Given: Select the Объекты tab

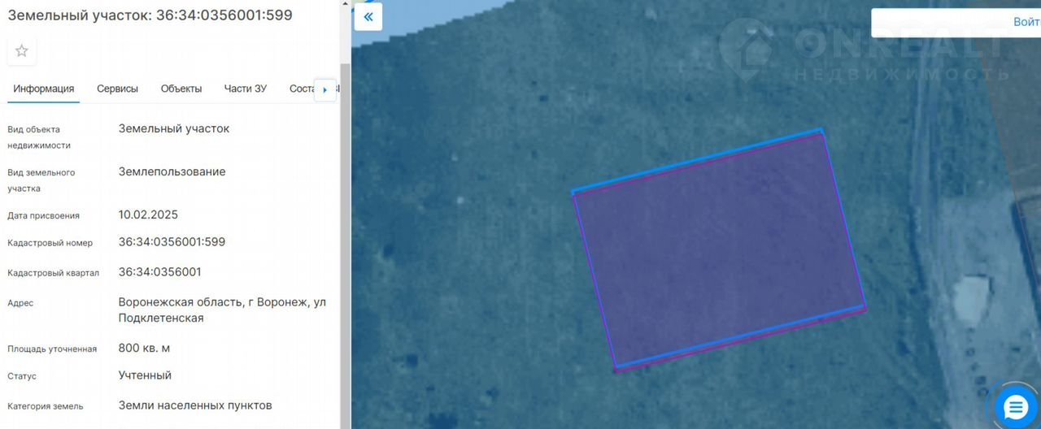Looking at the screenshot, I should point(181,89).
